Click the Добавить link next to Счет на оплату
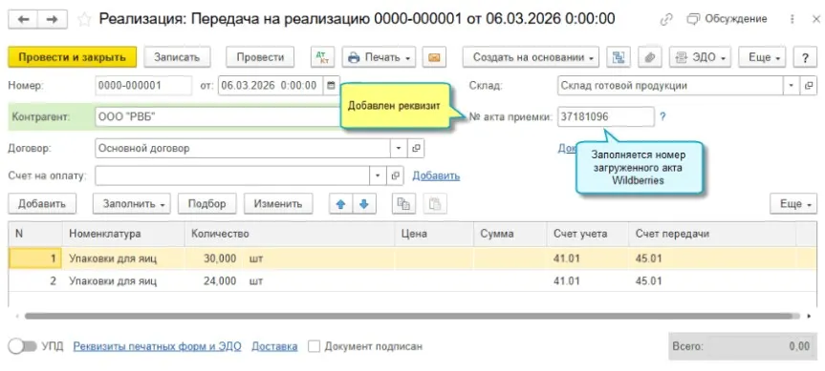Image resolution: width=825 pixels, height=371 pixels. pos(436,175)
